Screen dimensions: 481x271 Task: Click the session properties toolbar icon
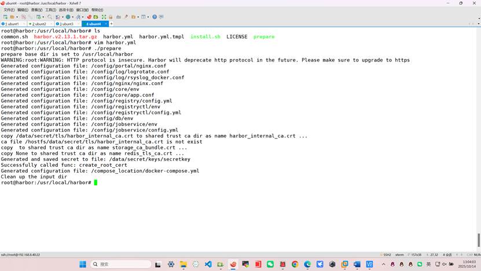pos(58,17)
